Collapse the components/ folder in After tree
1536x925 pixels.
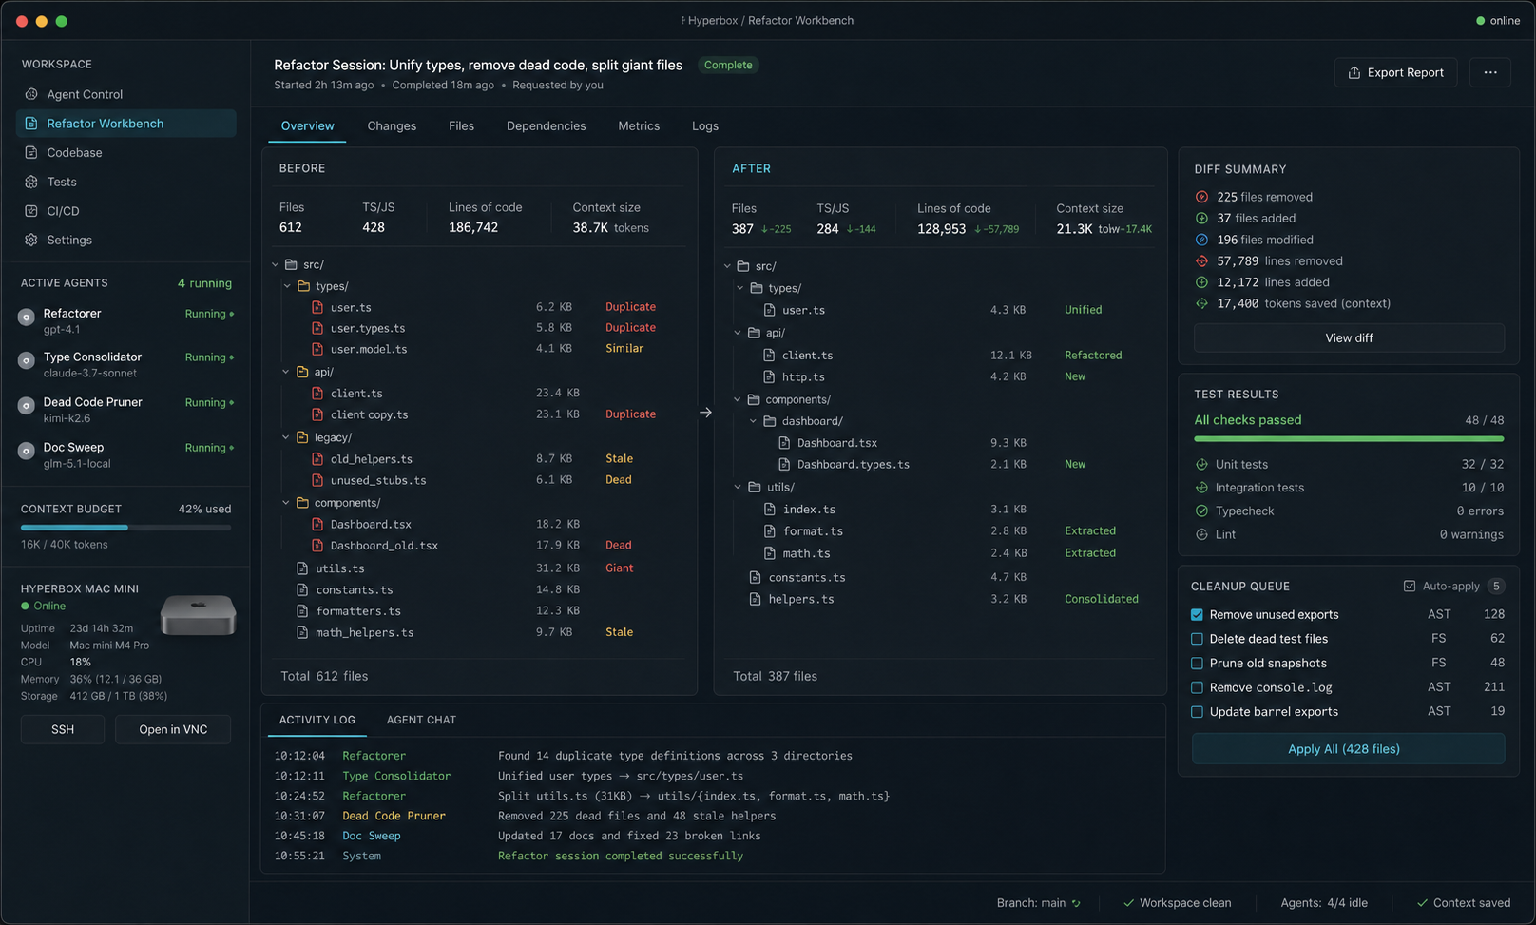pos(738,399)
